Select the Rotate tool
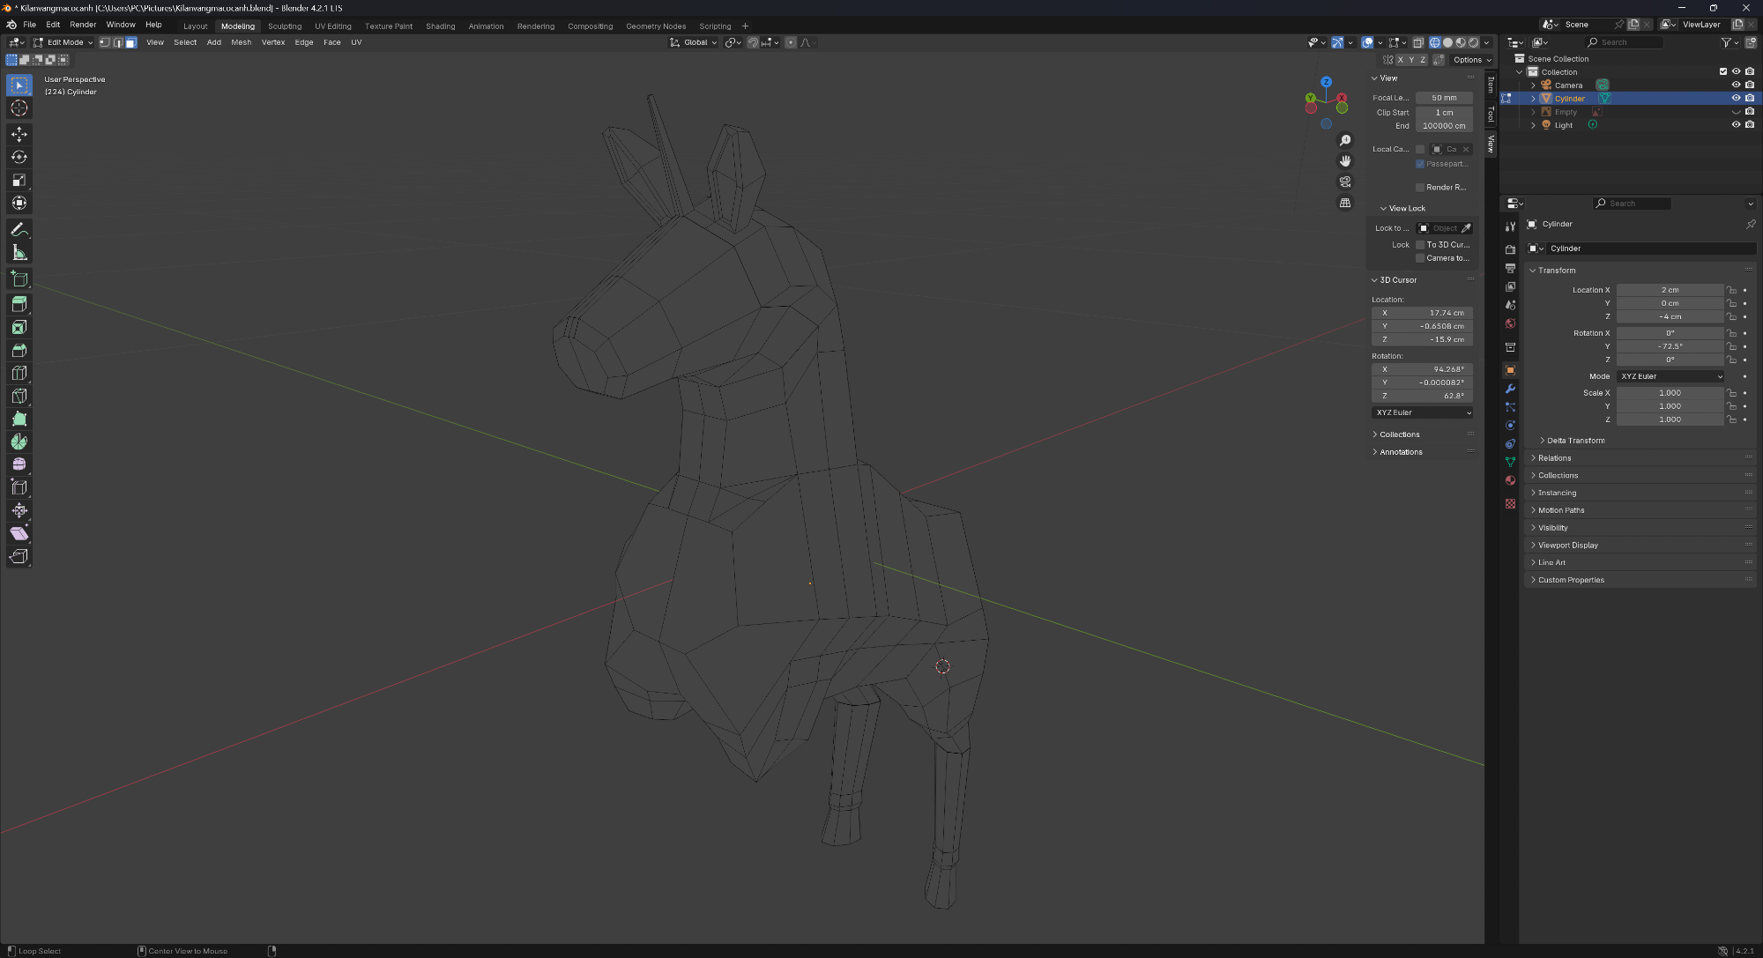The width and height of the screenshot is (1763, 958). [x=19, y=157]
